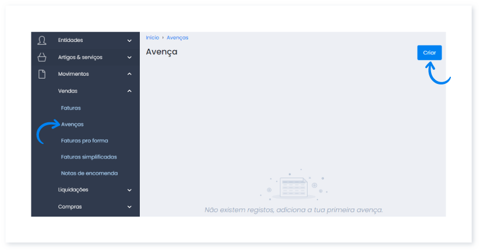480x251 pixels.
Task: Expand the Compras chevron
Action: point(129,207)
